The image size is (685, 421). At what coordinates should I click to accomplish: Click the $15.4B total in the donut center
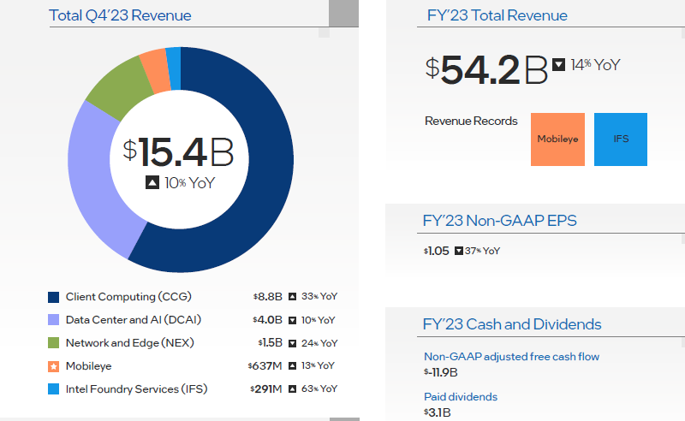pos(178,152)
